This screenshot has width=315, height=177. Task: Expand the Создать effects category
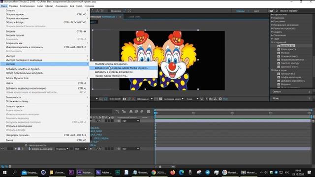[x=272, y=32]
